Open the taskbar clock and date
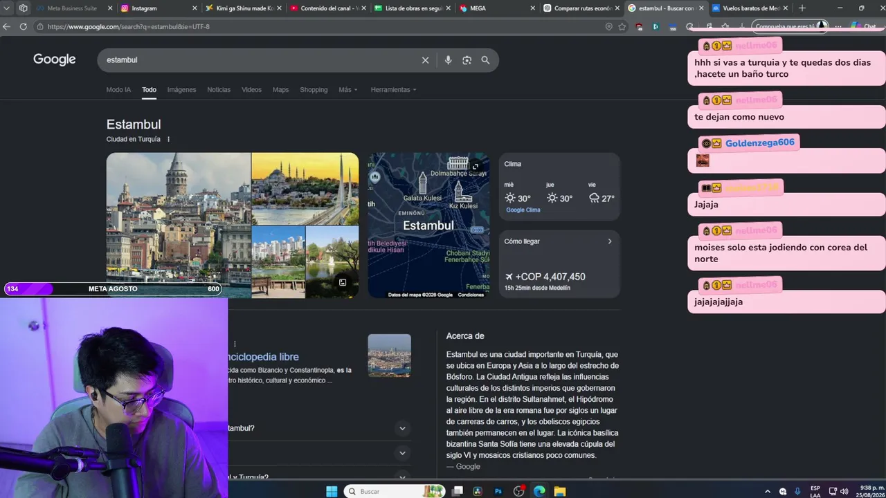 (x=871, y=491)
